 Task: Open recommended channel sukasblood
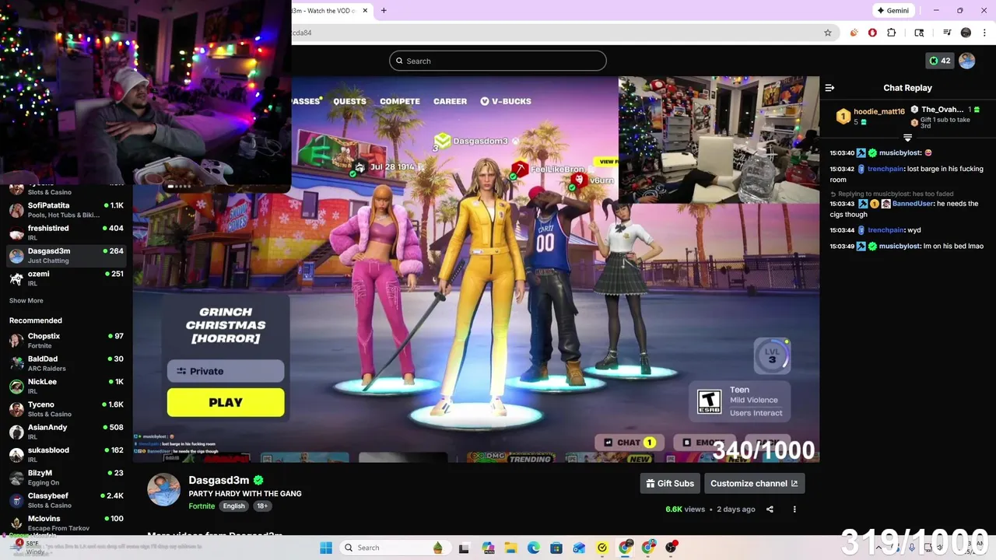[x=66, y=455]
